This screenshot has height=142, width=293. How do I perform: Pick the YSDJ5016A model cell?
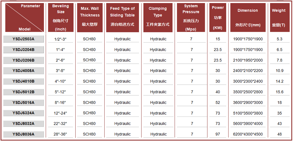pos(23,102)
